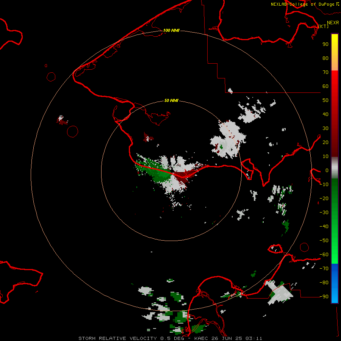The width and height of the screenshot is (341, 341).
Task: Click "STORM RELATIVE VELOCITY" in the caption
Action: 118,338
